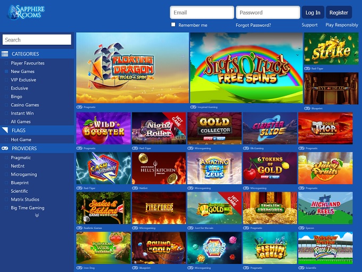Select the New Games category
This screenshot has height=272, width=362.
point(22,71)
